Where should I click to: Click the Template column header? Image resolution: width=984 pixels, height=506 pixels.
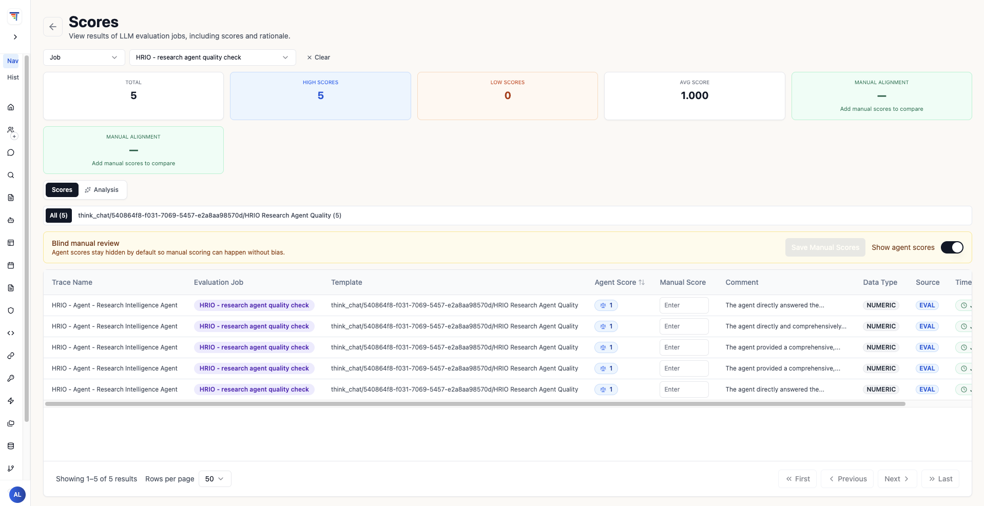coord(346,282)
